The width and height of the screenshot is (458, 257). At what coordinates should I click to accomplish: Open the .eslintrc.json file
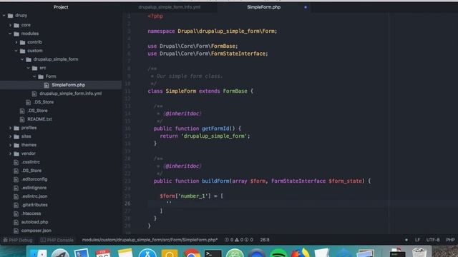coord(34,196)
